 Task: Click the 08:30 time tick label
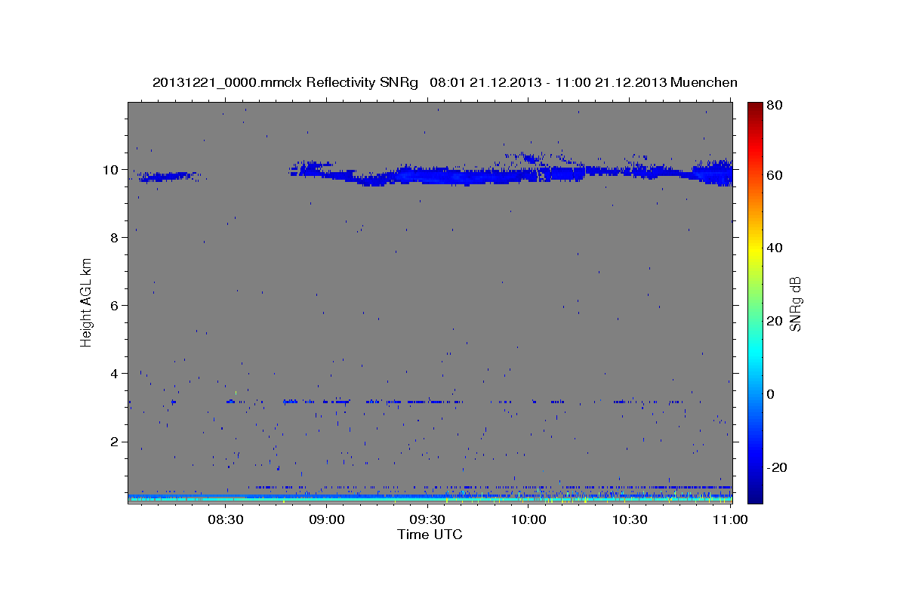[x=224, y=520]
